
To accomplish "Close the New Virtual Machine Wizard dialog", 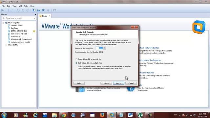I will pos(135,27).
